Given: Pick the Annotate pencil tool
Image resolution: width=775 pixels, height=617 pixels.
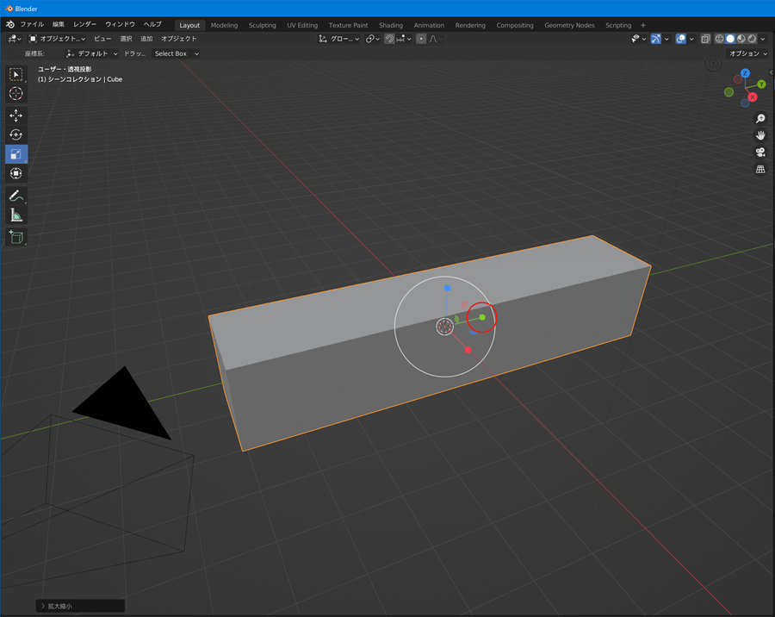Looking at the screenshot, I should 16,196.
